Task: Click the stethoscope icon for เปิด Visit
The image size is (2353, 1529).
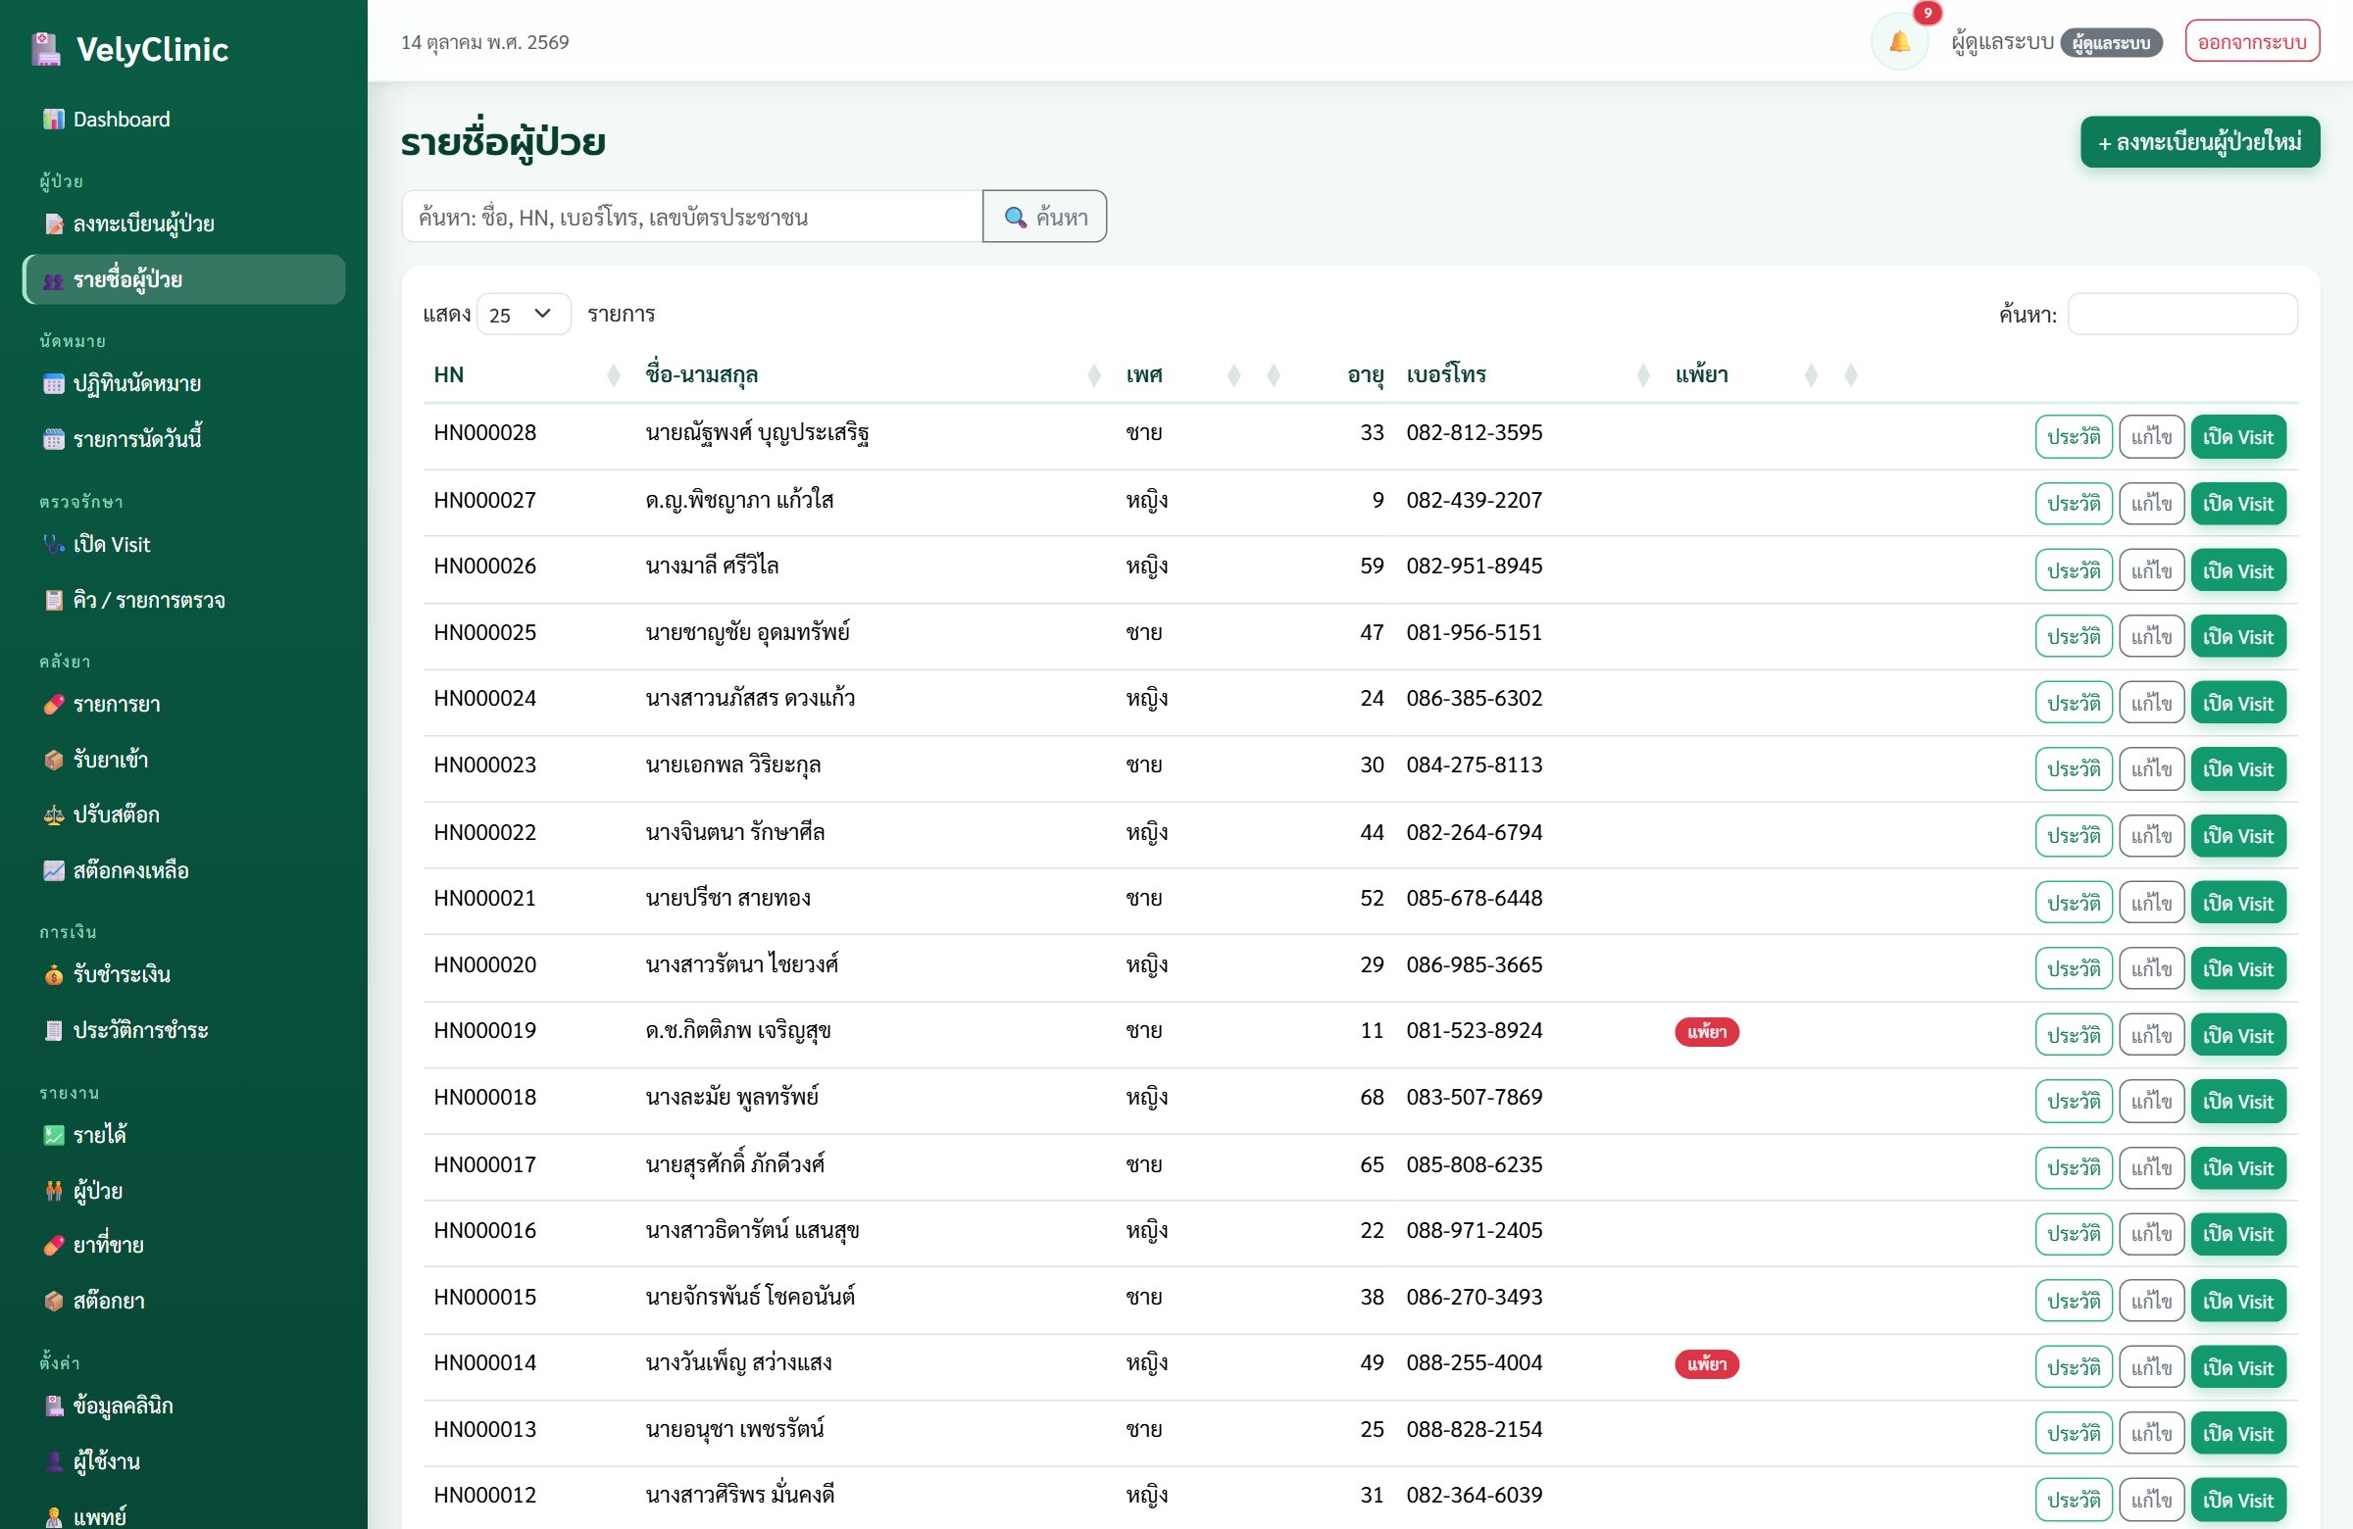Action: tap(53, 545)
